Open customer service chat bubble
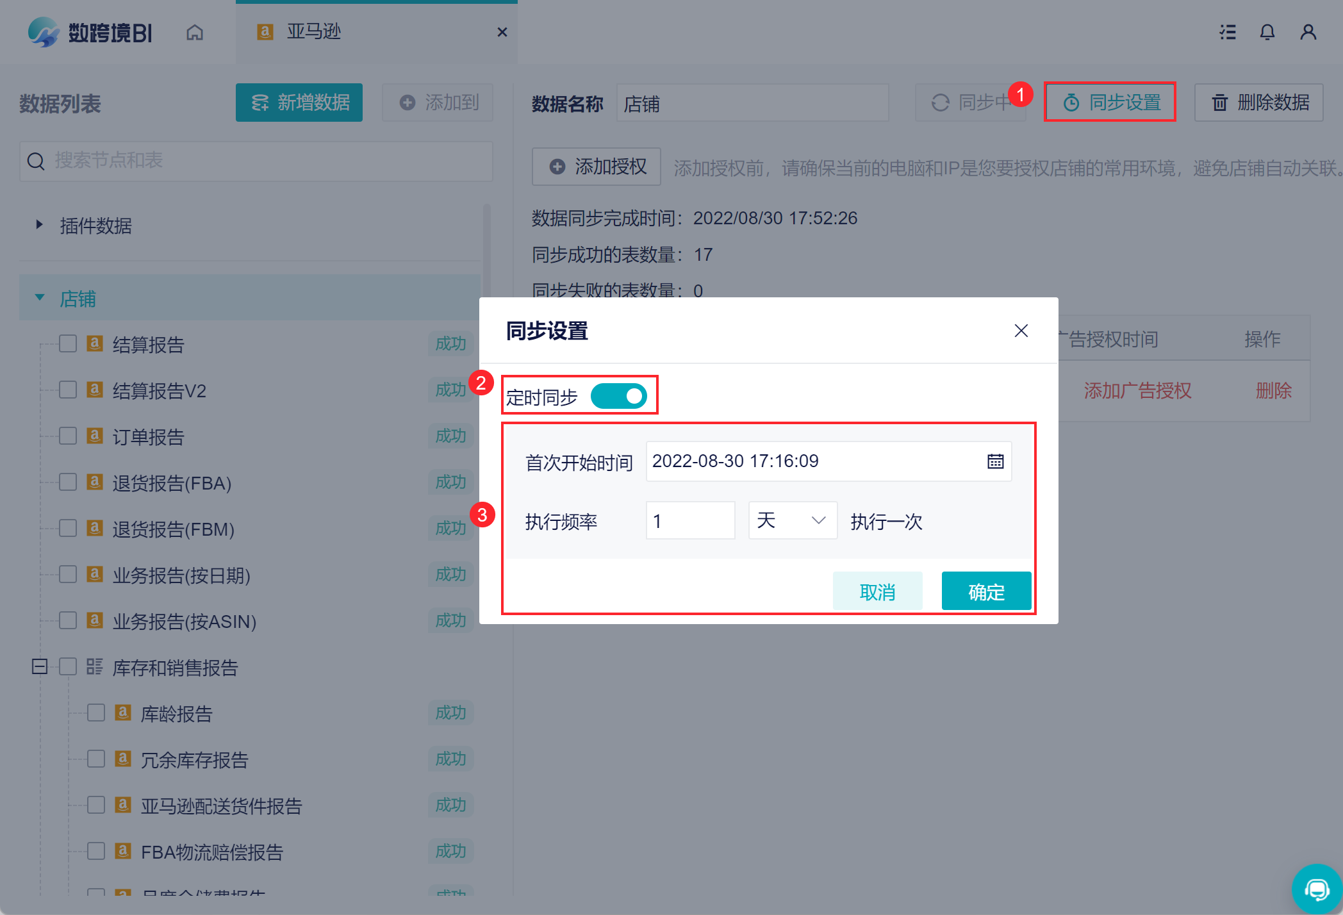1343x915 pixels. 1317,889
